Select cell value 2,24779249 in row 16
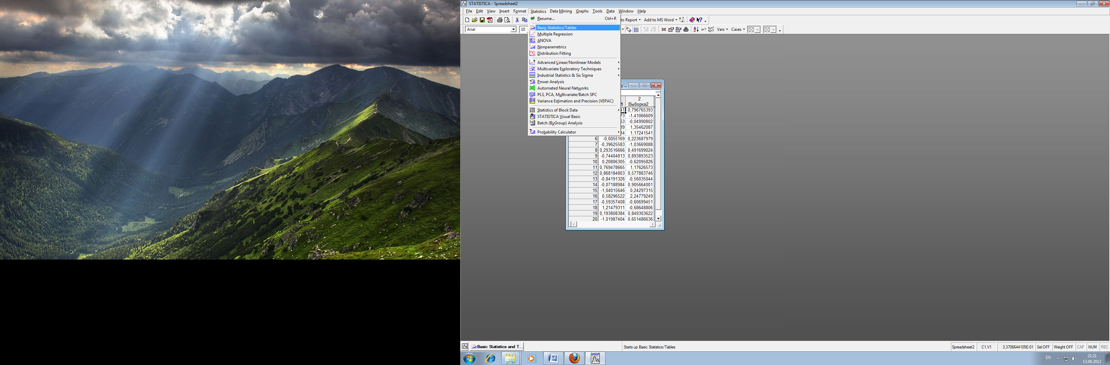 (640, 196)
